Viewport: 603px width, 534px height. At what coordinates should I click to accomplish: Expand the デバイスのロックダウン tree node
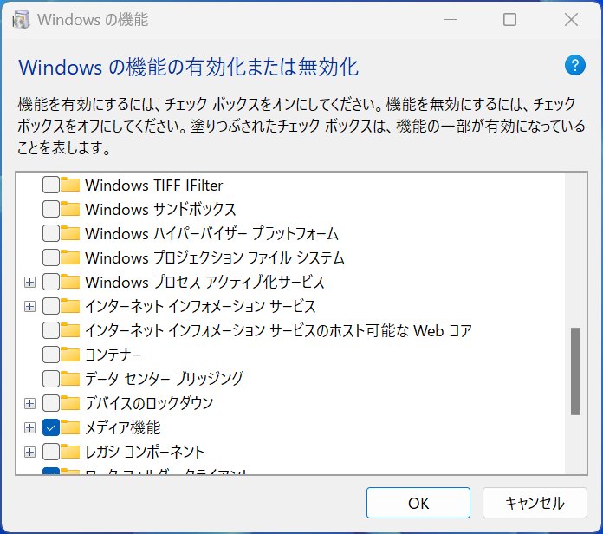30,403
